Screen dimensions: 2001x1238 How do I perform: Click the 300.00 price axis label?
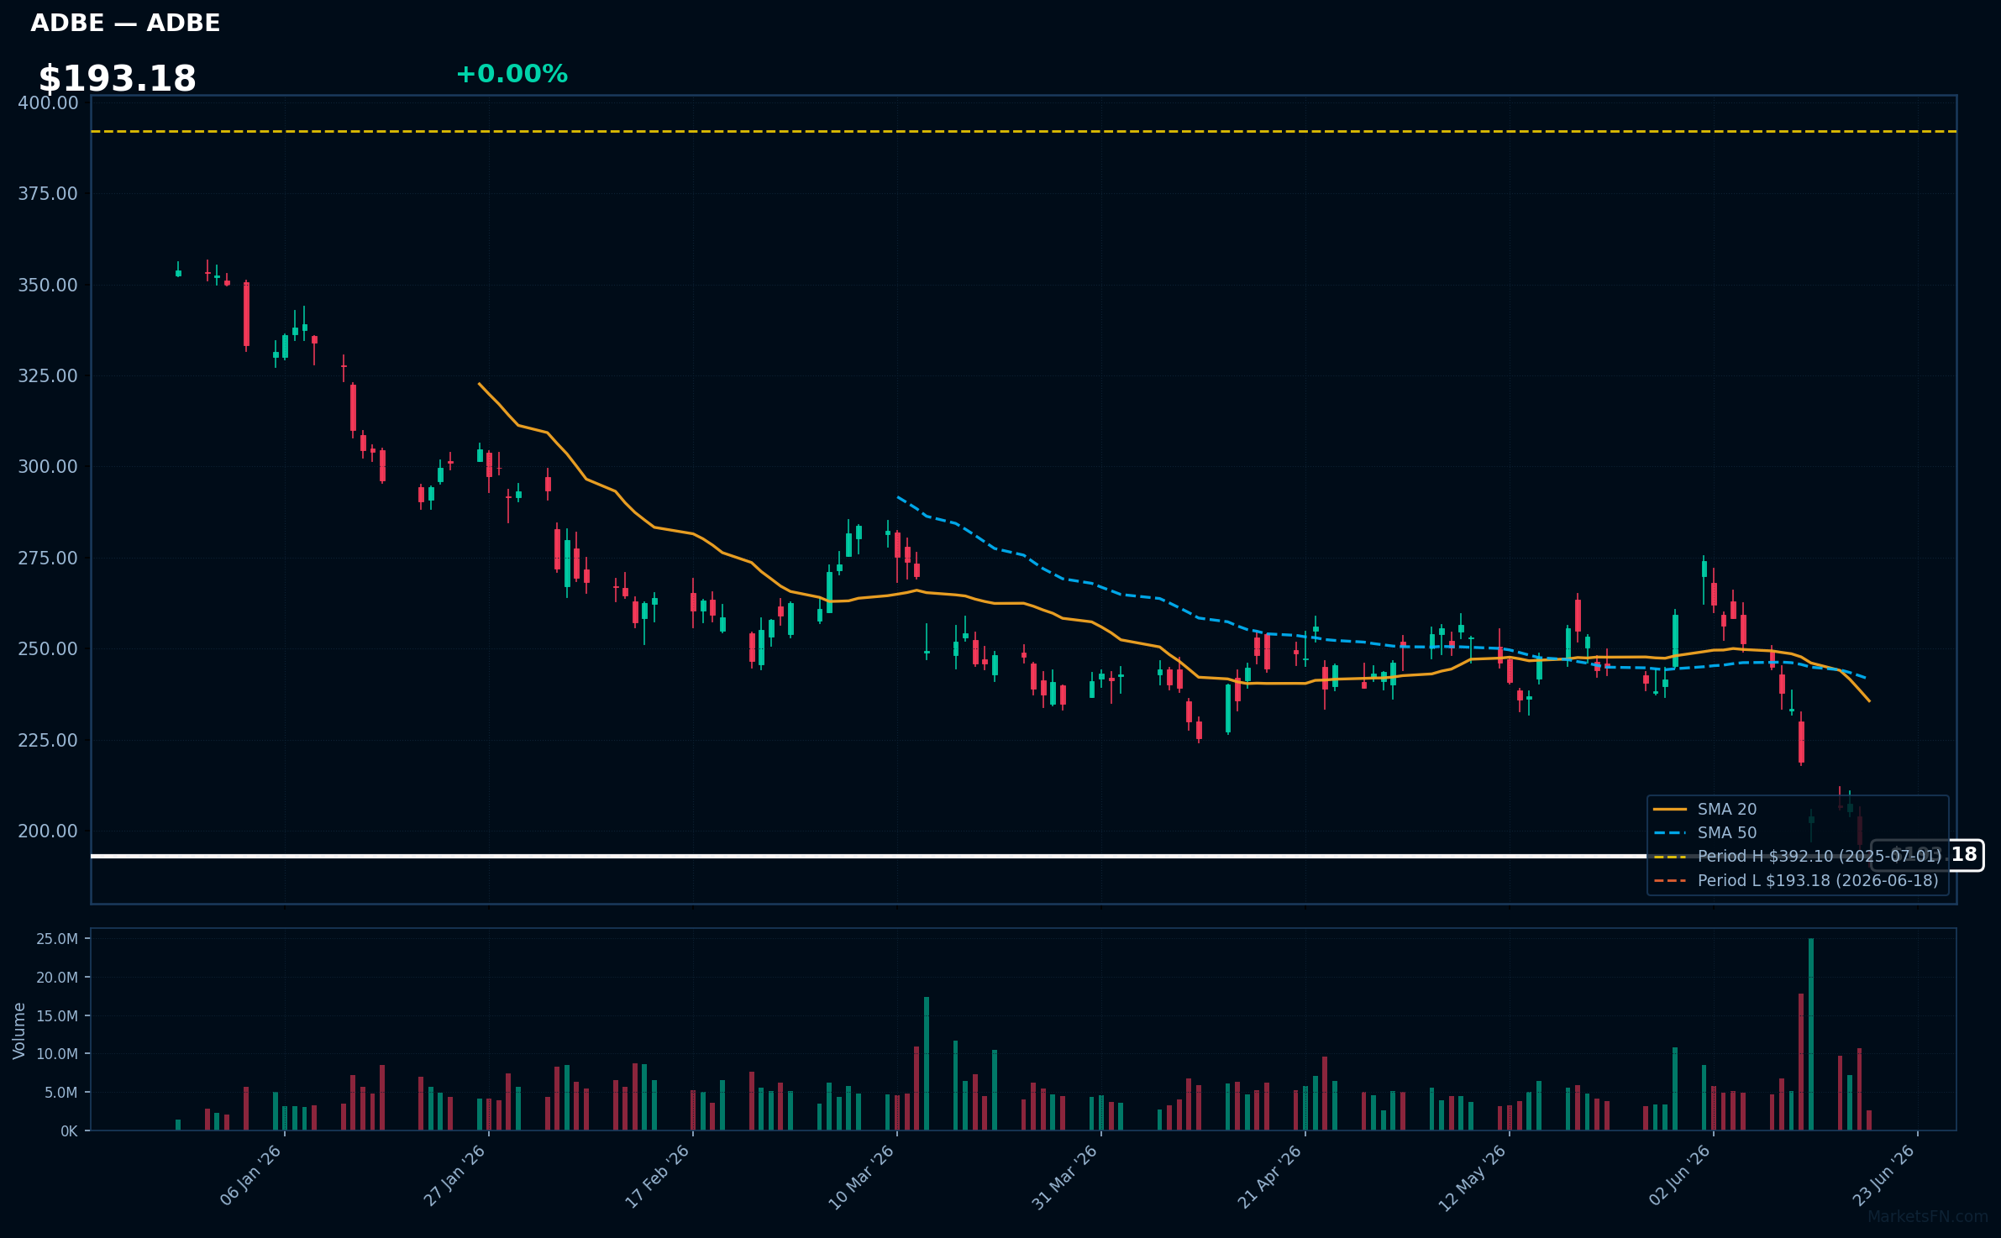coord(48,467)
